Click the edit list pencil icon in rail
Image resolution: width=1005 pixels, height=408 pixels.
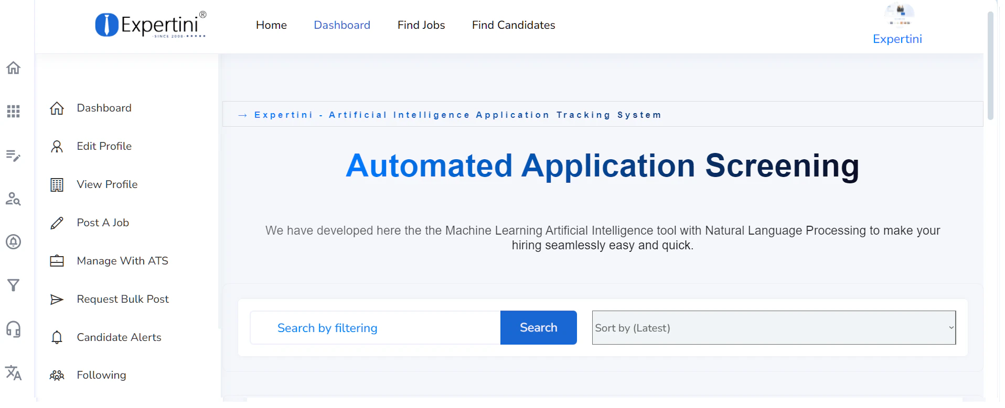click(13, 155)
